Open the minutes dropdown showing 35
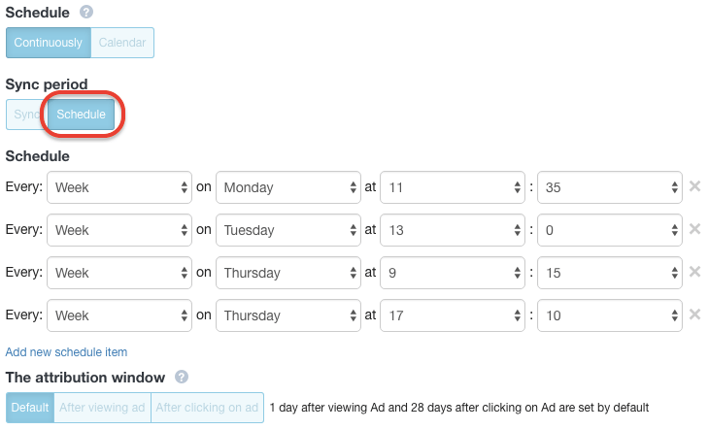709x430 pixels. [x=610, y=187]
